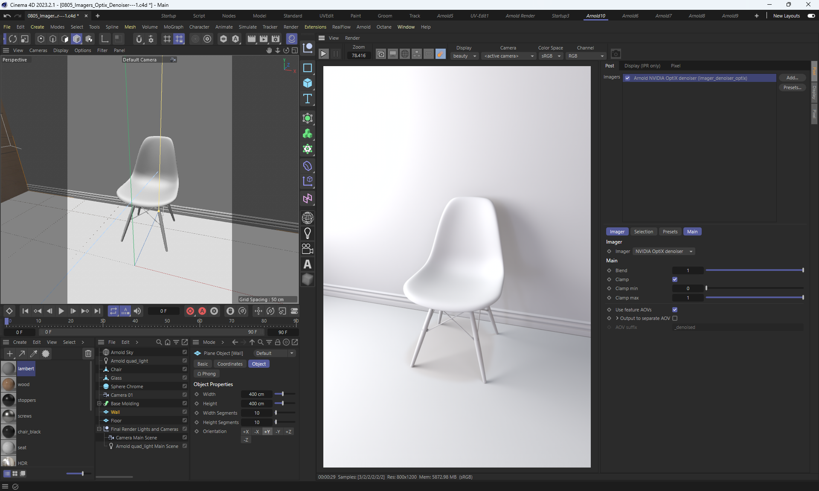Click the Add... imager button
Viewport: 819px width, 491px height.
[792, 78]
